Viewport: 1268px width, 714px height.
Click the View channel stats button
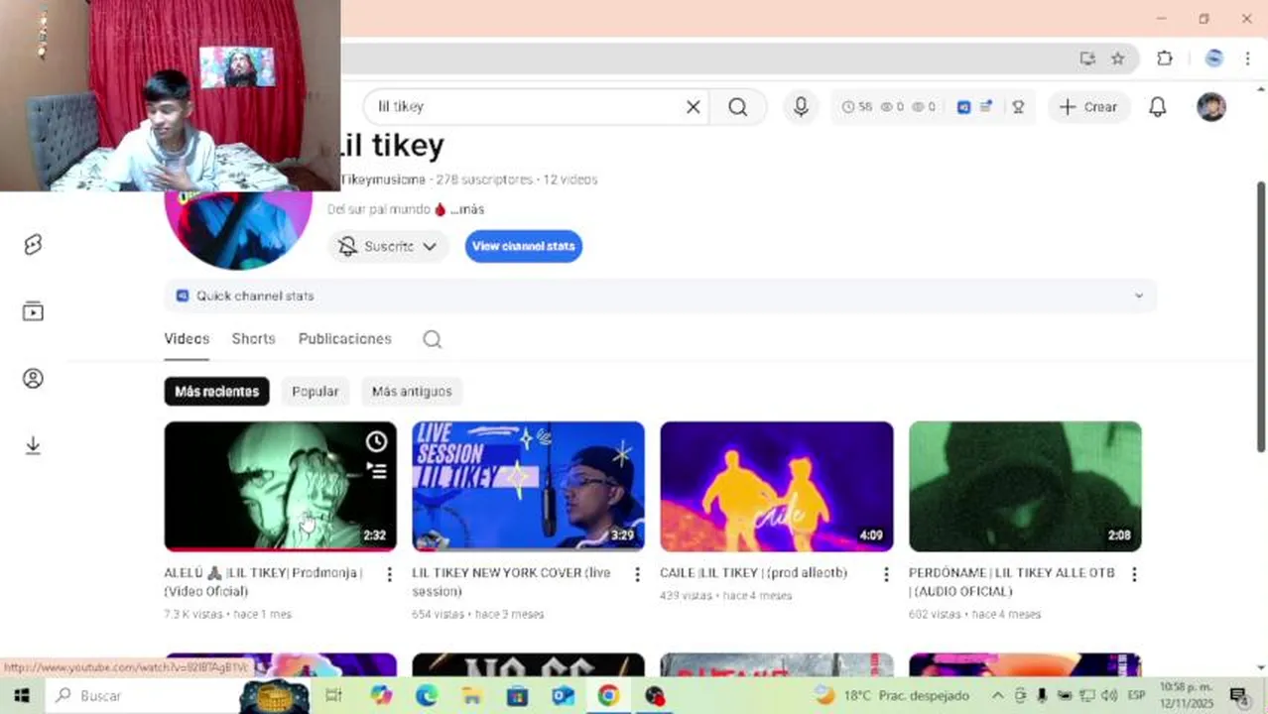pos(524,246)
